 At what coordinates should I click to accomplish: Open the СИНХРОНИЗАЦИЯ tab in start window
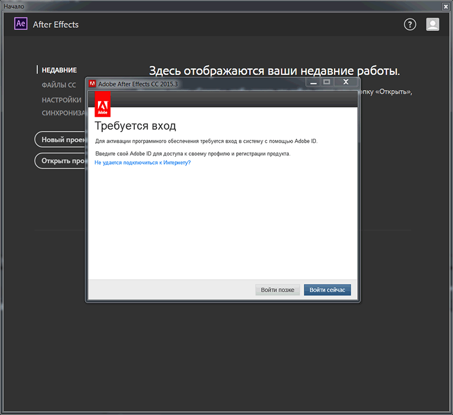pos(63,113)
